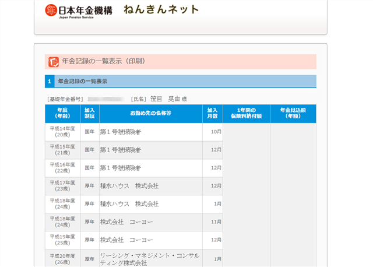Click the 1年間の保険料納付額 column header
Image resolution: width=373 pixels, height=267 pixels.
(246, 114)
